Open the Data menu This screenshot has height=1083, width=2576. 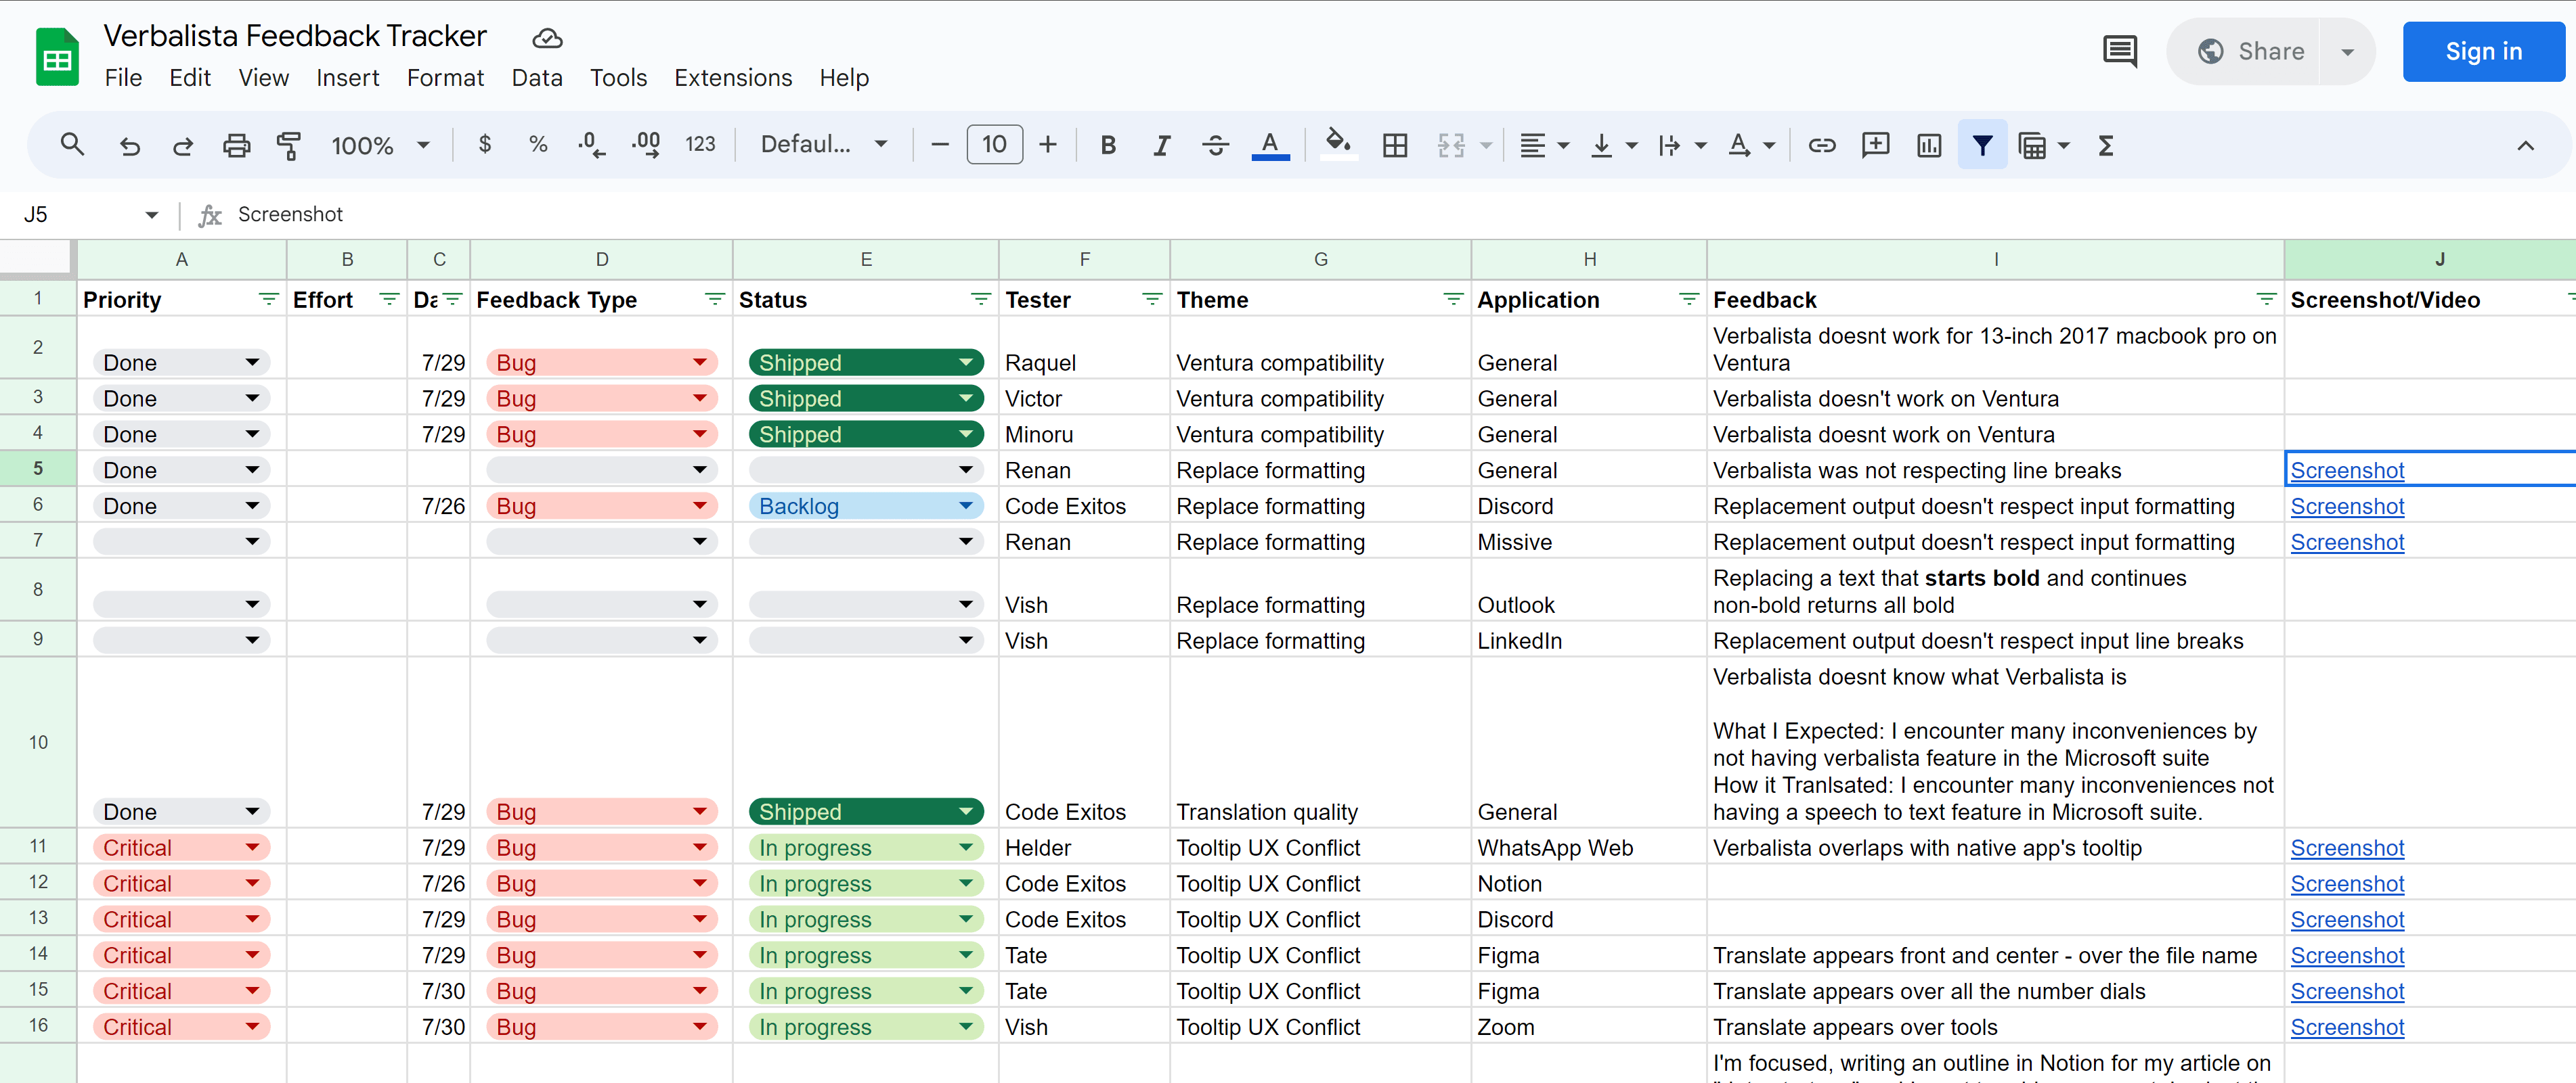[537, 78]
